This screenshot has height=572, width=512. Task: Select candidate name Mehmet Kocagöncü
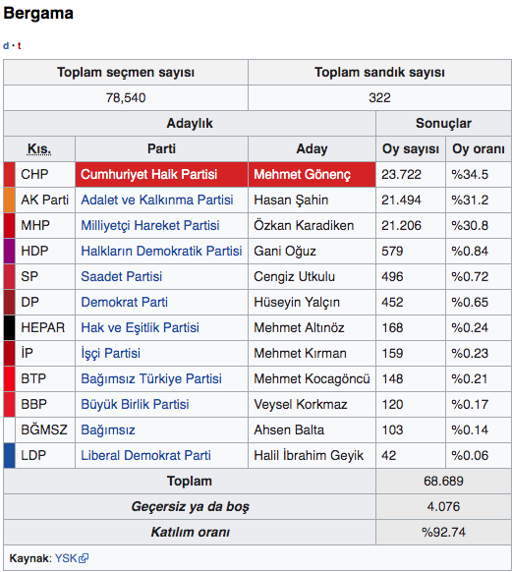(312, 378)
